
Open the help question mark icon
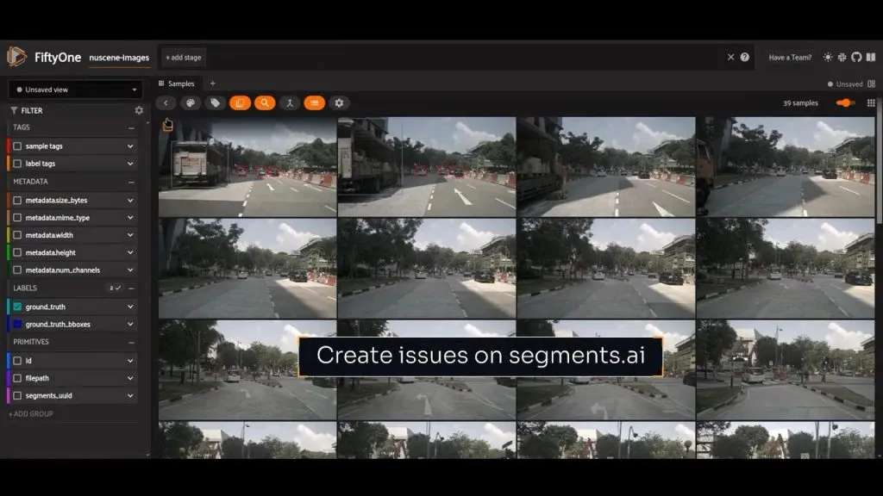(744, 58)
